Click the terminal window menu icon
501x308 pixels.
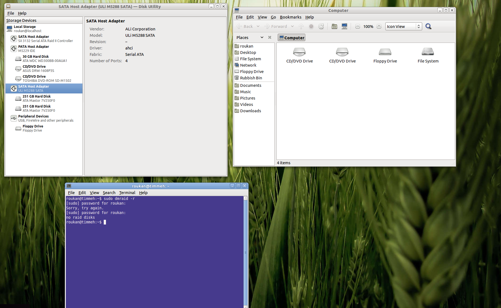pos(69,186)
